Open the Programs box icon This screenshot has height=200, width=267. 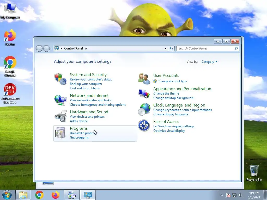click(60, 133)
